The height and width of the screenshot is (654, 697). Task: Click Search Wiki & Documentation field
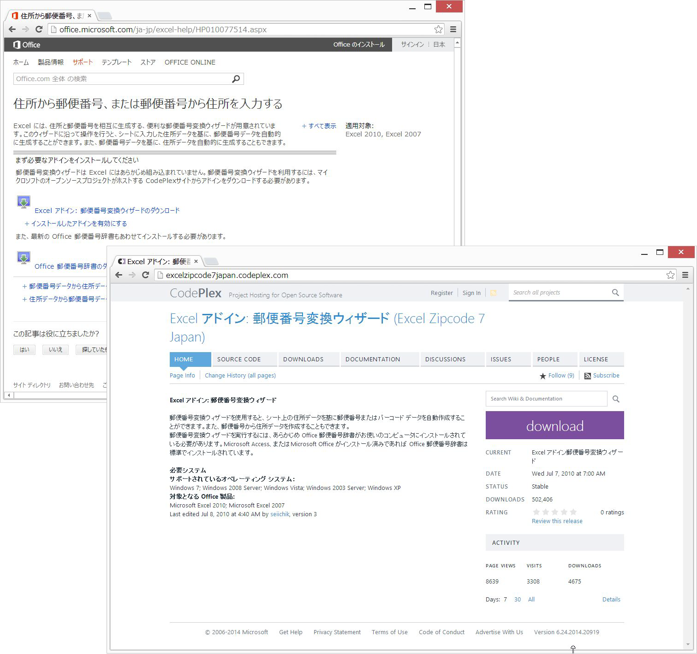click(547, 399)
